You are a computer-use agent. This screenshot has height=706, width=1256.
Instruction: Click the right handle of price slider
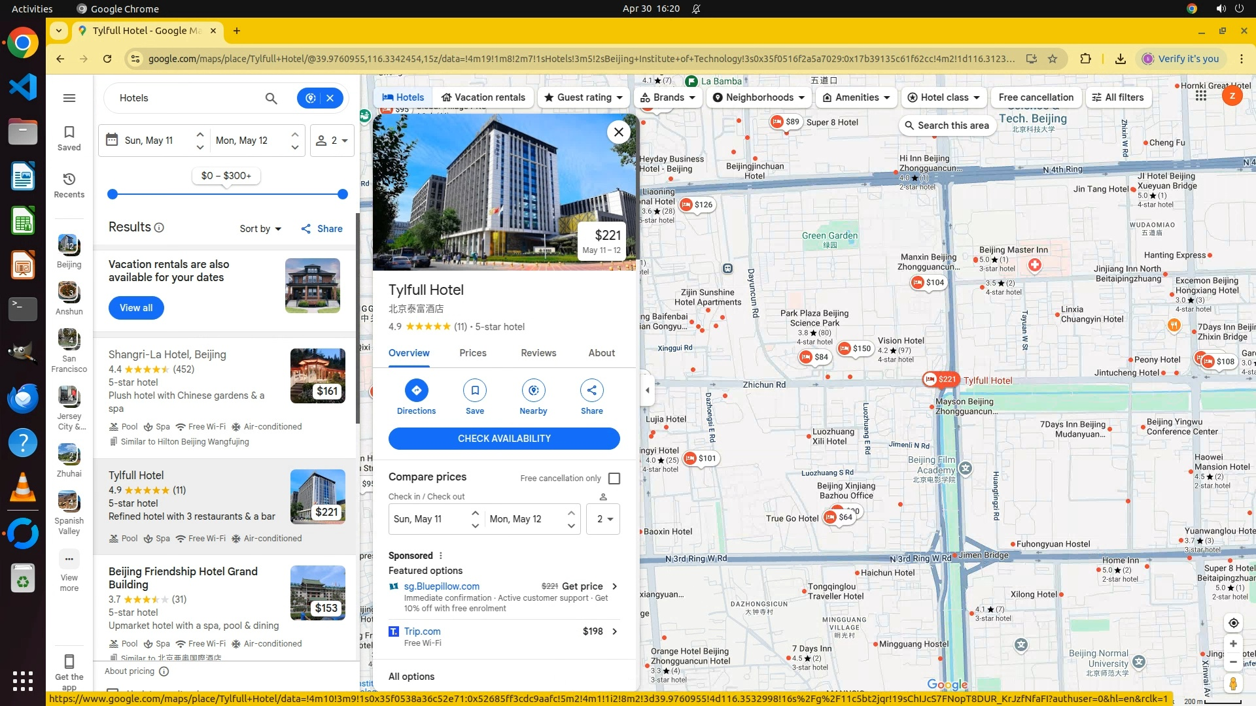tap(342, 194)
